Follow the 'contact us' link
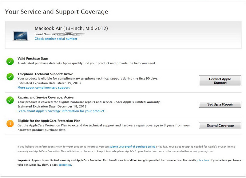Image resolution: width=246 pixels, height=178 pixels. click(x=65, y=165)
